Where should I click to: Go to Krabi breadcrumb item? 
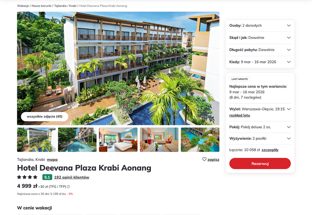[73, 6]
